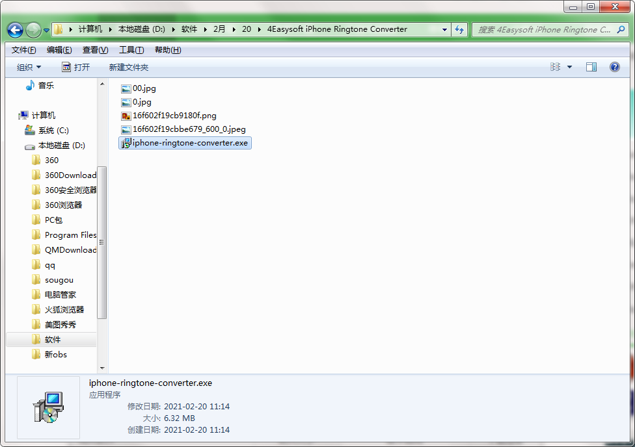Expand the breadcrumb arrow after 2月

234,29
